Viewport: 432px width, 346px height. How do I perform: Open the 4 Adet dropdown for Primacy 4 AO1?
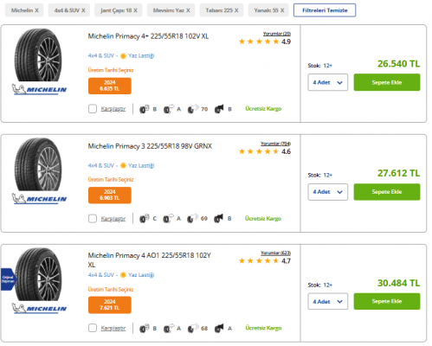click(x=327, y=301)
